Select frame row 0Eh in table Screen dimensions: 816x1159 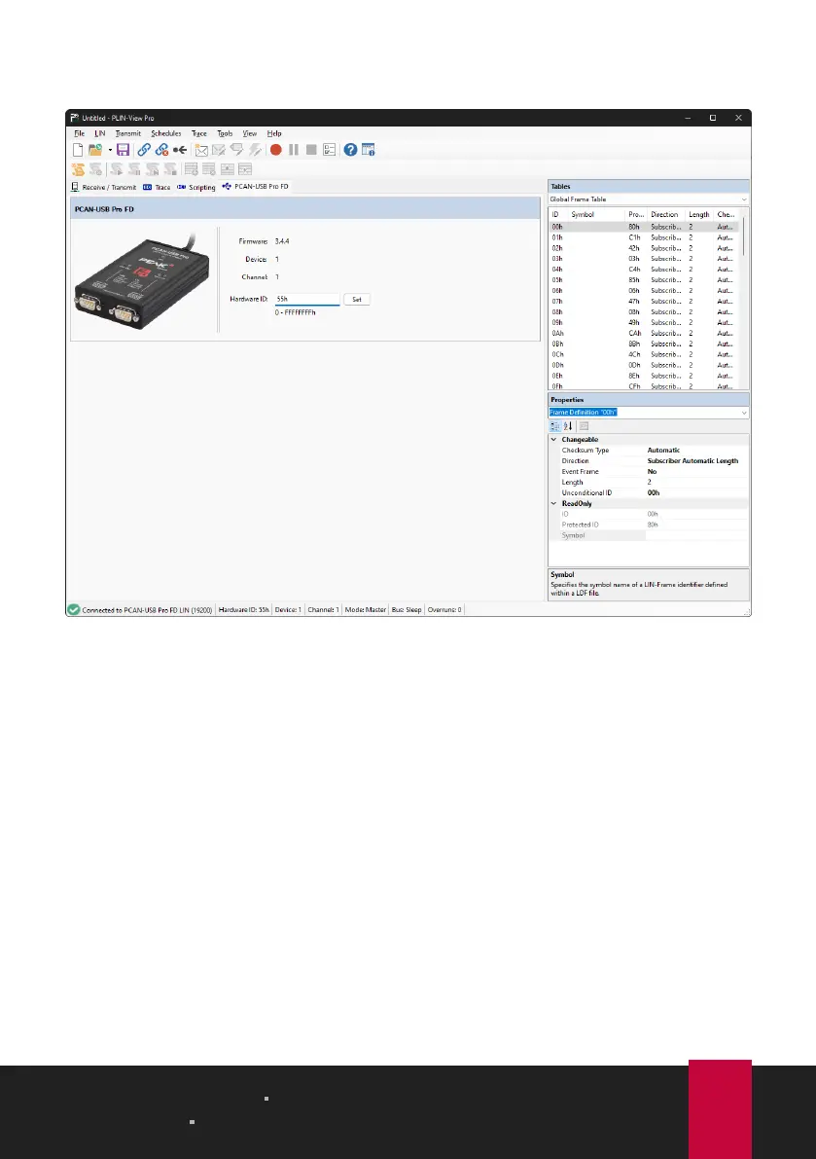644,377
